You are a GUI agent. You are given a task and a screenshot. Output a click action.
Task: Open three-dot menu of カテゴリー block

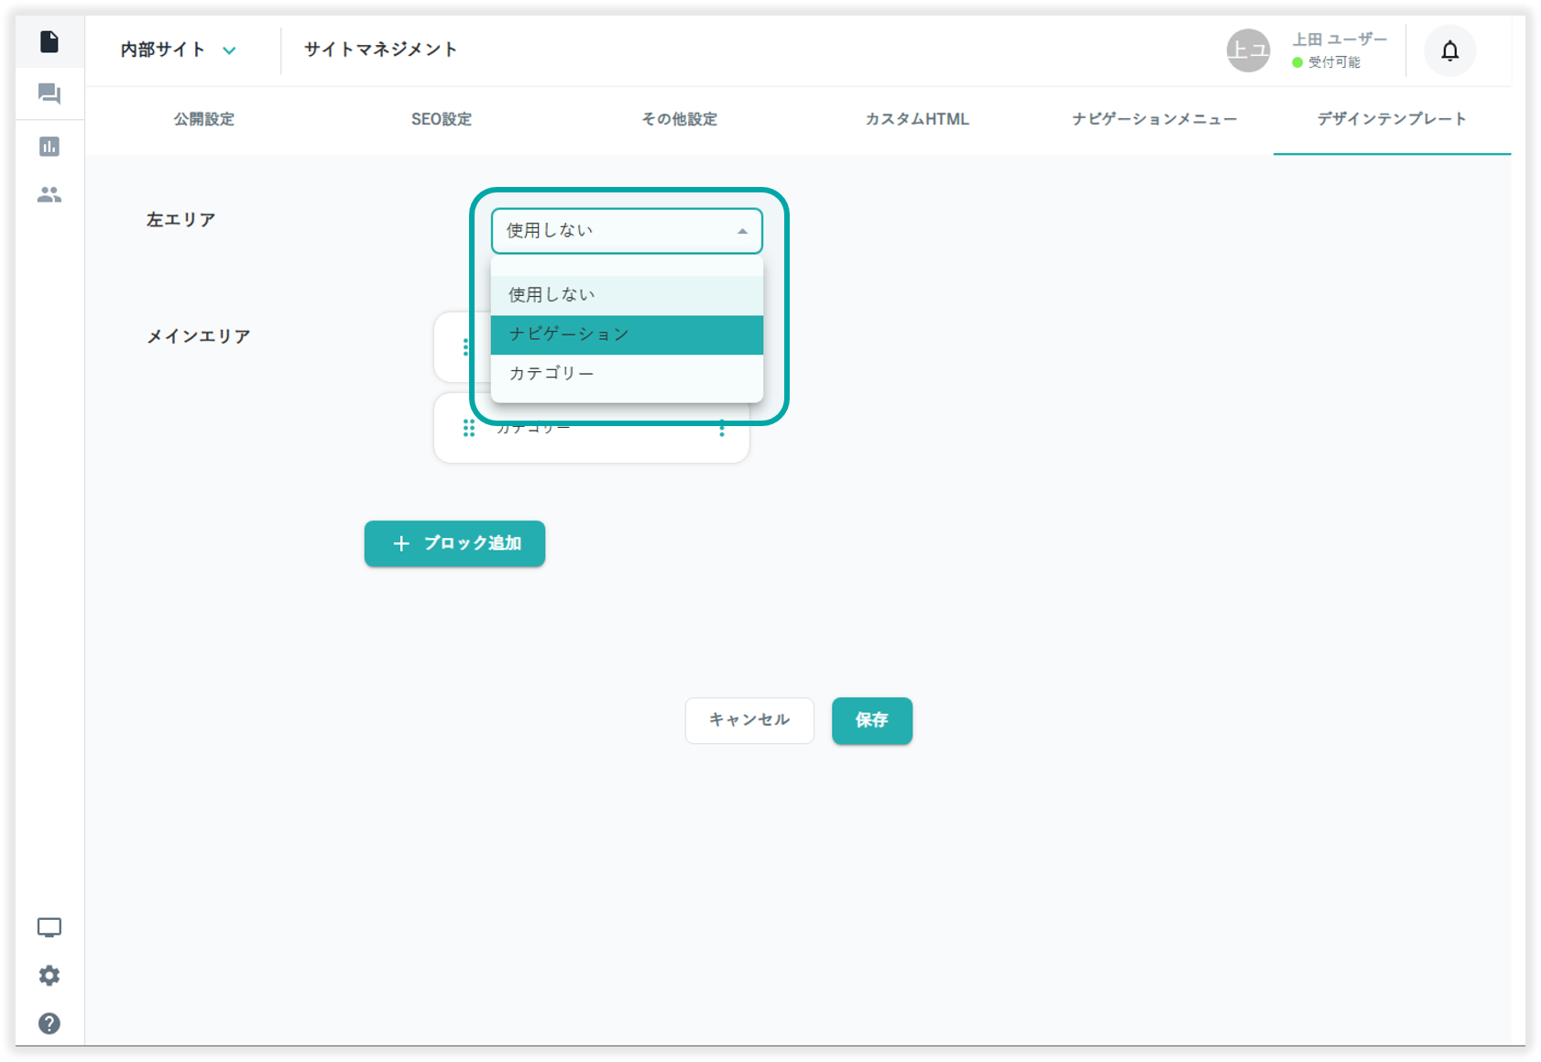click(x=722, y=429)
